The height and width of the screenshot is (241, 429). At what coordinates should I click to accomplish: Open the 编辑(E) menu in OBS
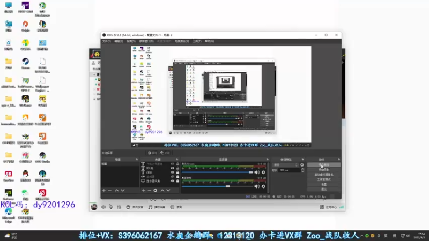(x=119, y=41)
